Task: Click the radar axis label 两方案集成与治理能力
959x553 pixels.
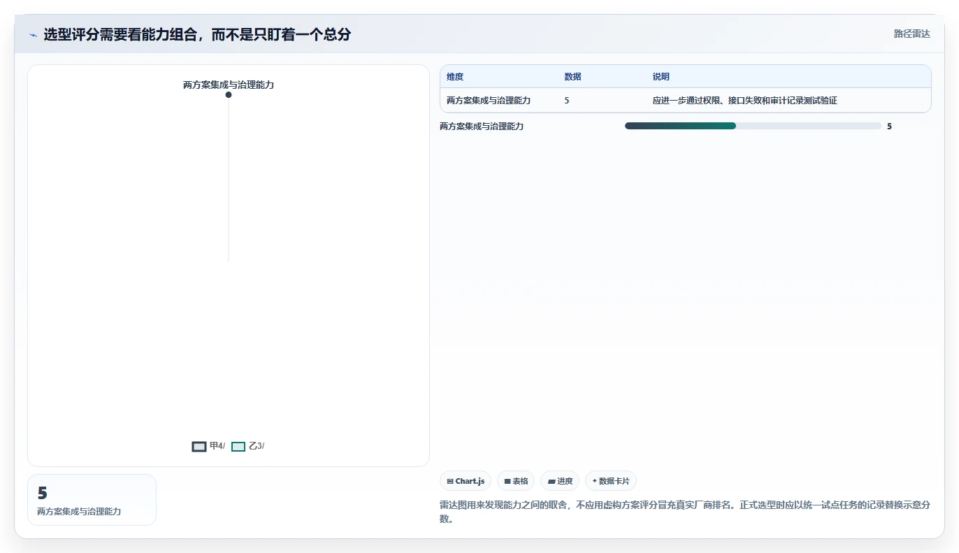Action: (229, 85)
